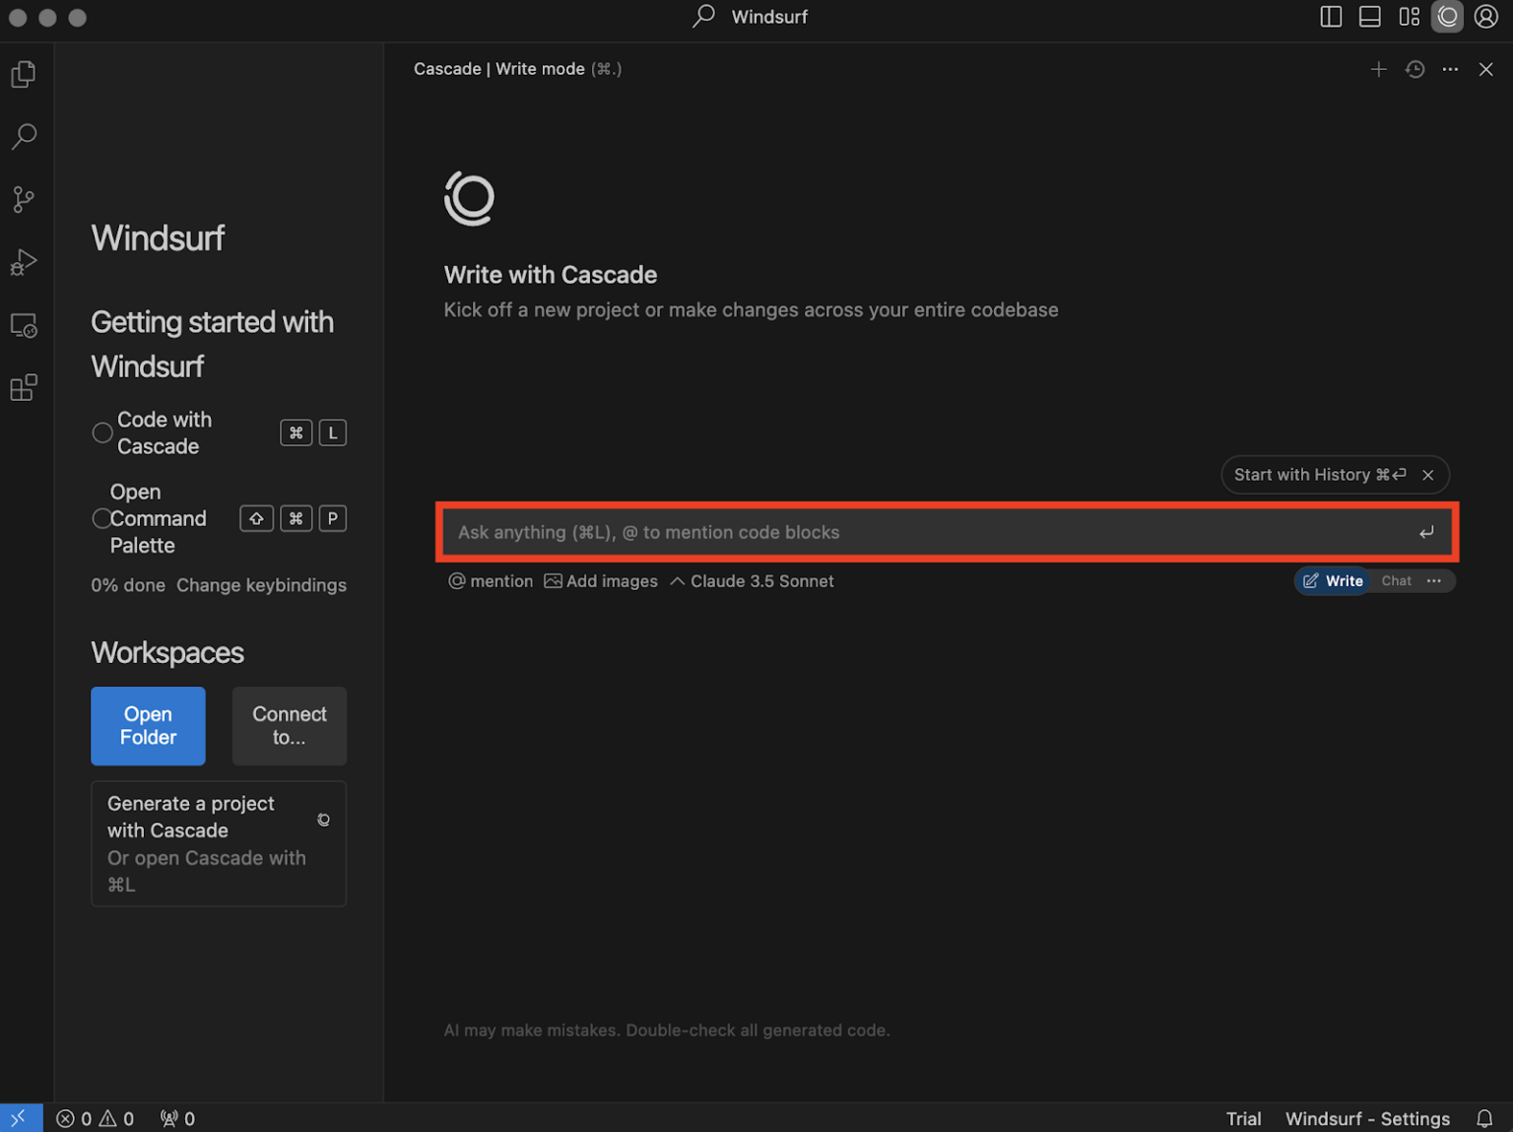1513x1132 pixels.
Task: Click the Ask anything input field
Action: point(926,533)
